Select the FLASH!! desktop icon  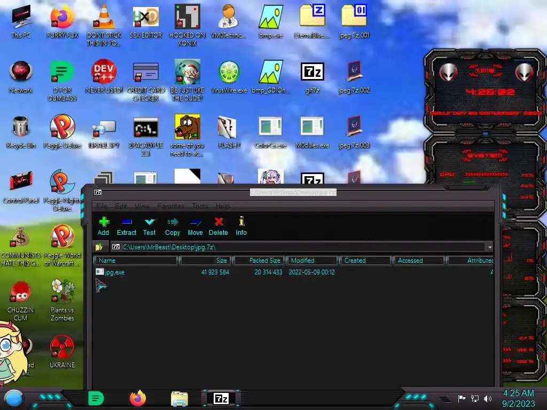[229, 132]
